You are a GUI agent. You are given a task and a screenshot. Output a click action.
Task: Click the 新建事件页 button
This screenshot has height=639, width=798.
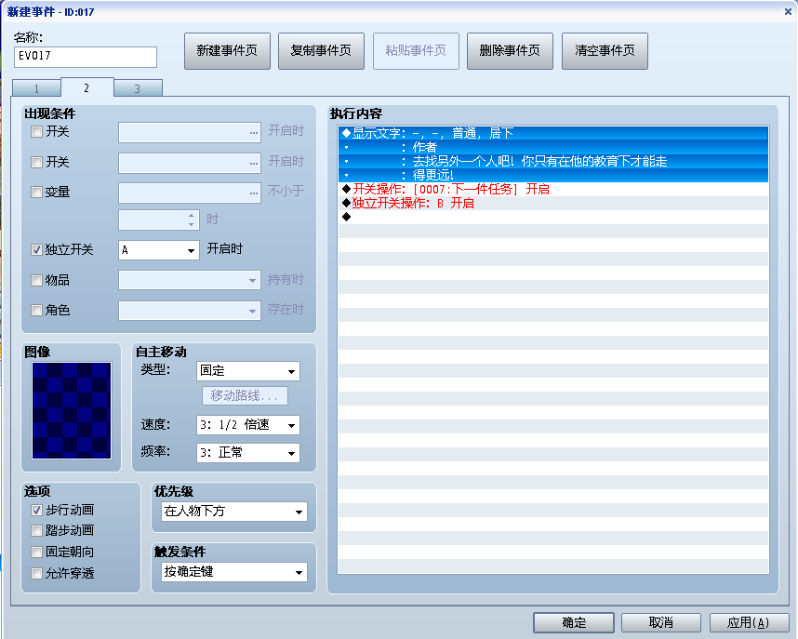[x=227, y=50]
